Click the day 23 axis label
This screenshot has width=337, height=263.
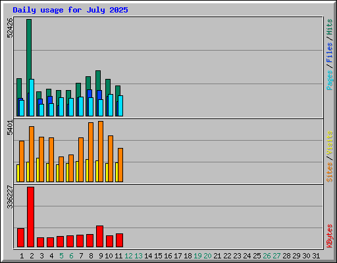coord(237,256)
